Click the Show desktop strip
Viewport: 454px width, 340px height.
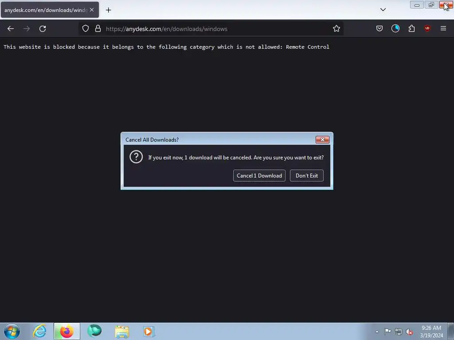(x=451, y=331)
